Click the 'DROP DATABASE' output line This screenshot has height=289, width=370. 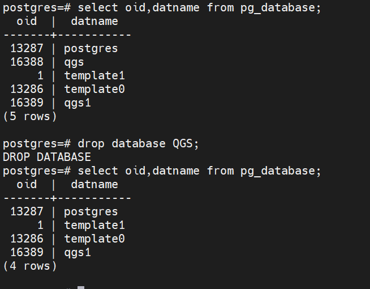pos(46,157)
